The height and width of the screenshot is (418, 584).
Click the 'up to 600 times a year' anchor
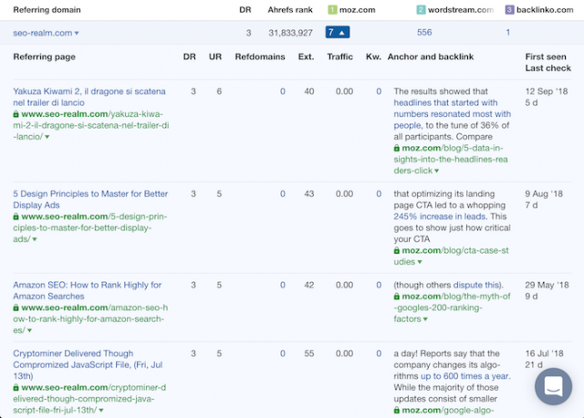pos(464,376)
